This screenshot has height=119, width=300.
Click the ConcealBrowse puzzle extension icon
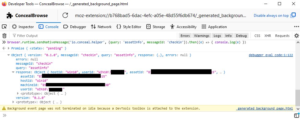pos(9,16)
